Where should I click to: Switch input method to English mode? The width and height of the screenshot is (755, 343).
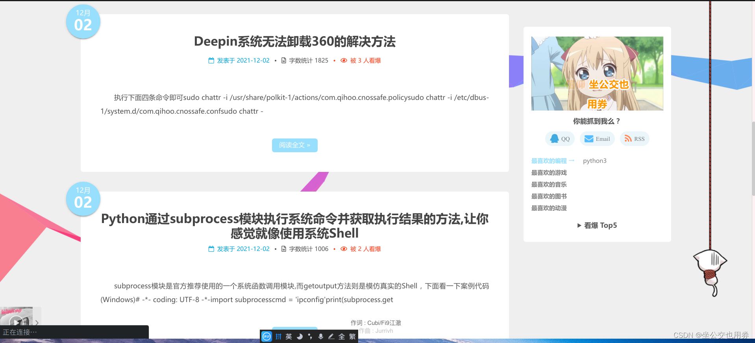[289, 336]
